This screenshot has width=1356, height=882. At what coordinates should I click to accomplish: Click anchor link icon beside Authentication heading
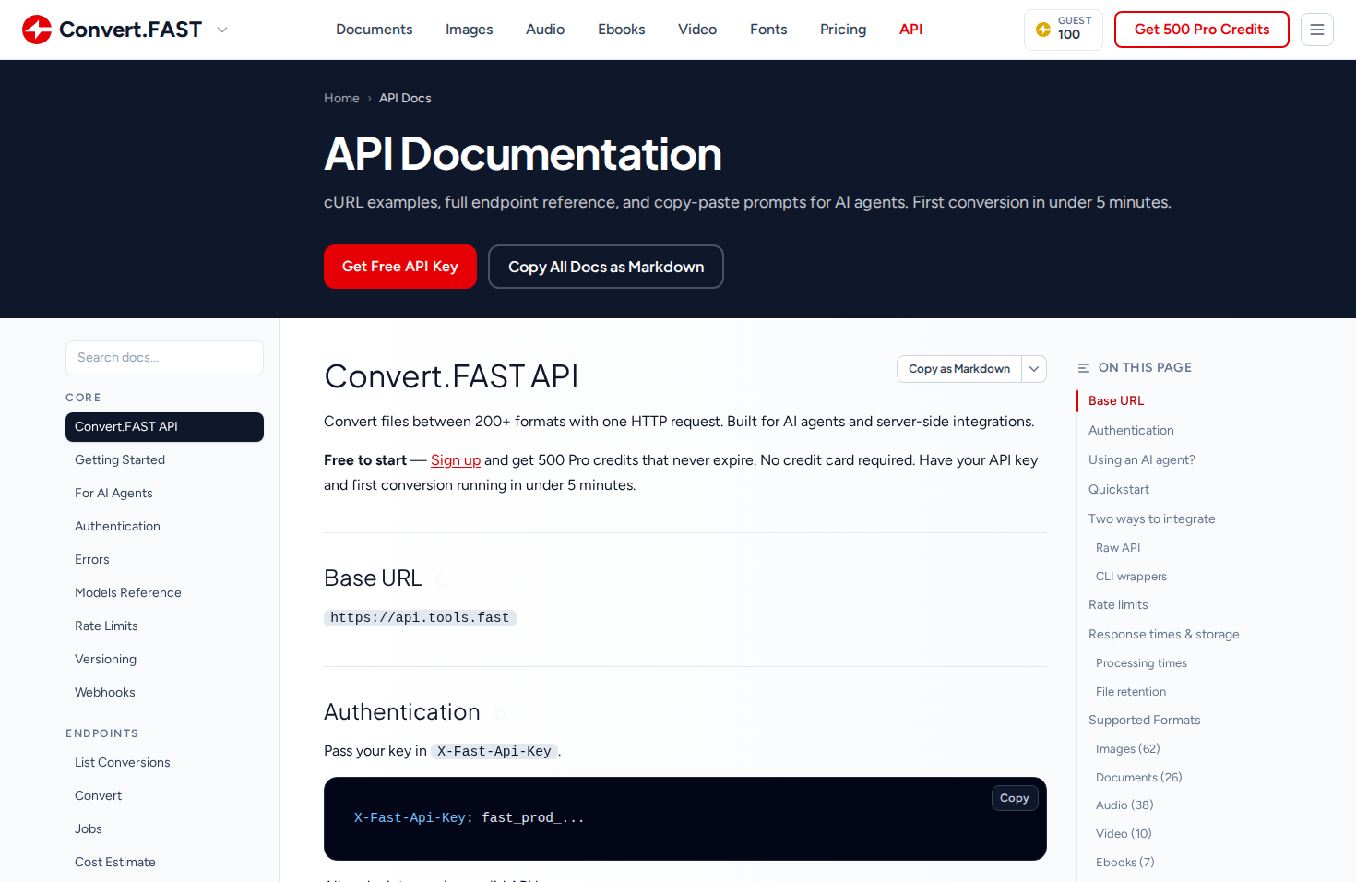click(499, 713)
